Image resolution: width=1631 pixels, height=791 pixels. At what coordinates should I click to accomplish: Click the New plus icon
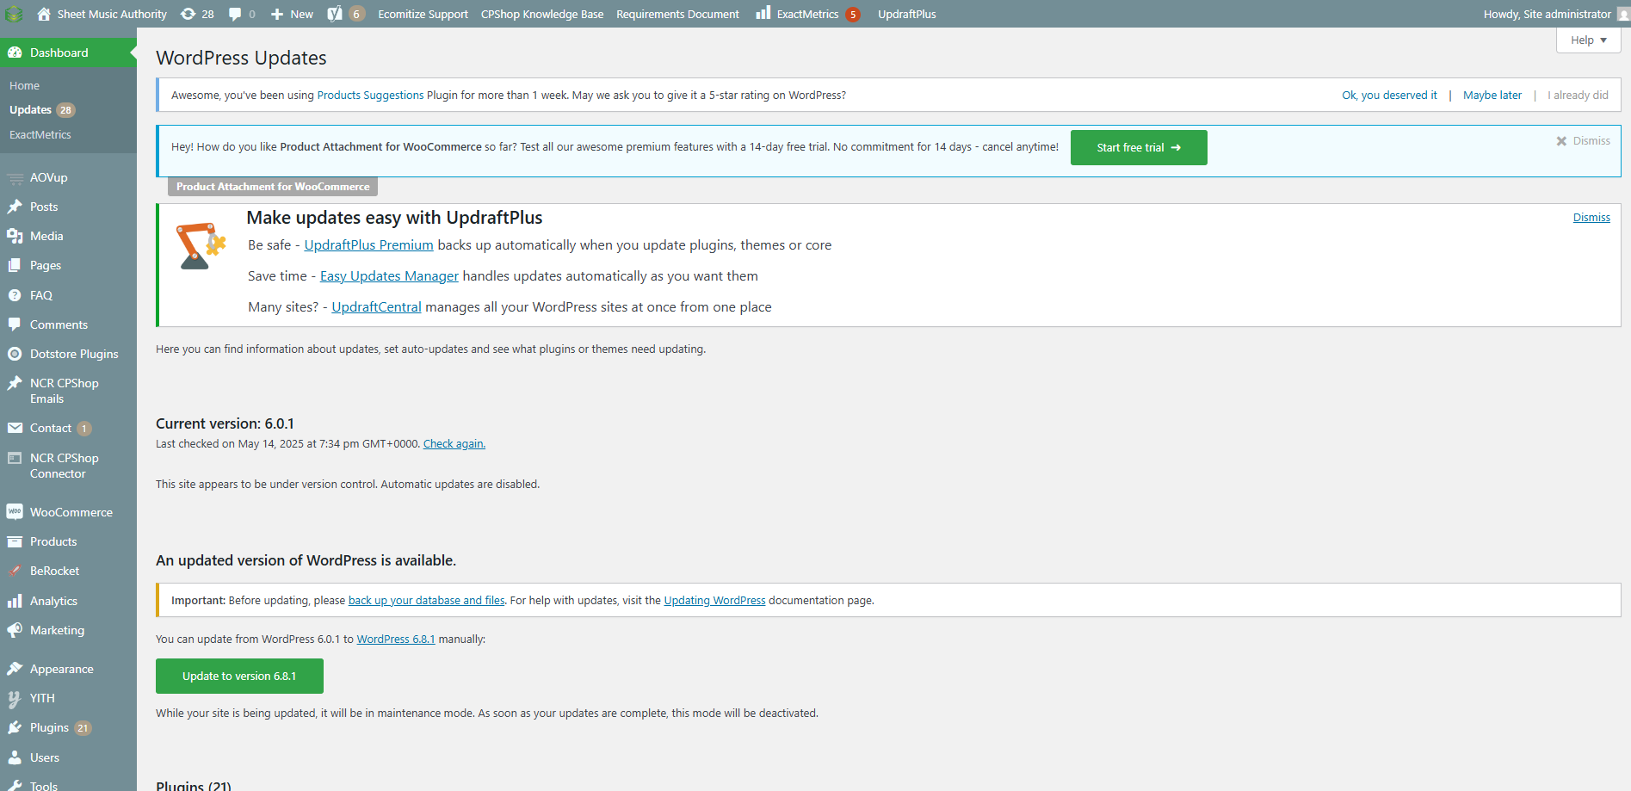click(x=277, y=14)
